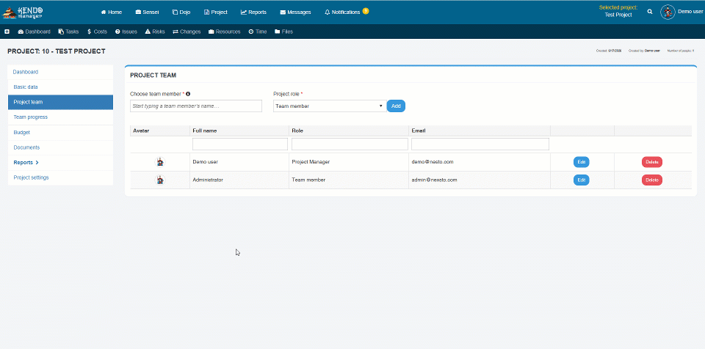Delete the Administrator team member

pos(652,180)
